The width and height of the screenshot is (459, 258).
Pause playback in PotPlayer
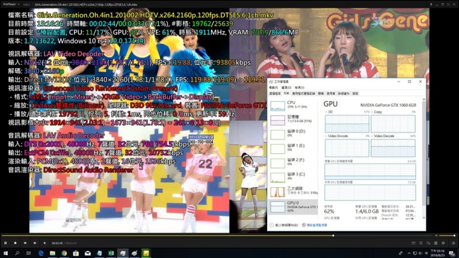click(x=6, y=243)
